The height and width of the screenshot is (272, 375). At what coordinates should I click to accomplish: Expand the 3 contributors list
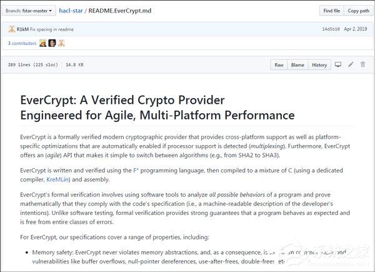pos(21,43)
